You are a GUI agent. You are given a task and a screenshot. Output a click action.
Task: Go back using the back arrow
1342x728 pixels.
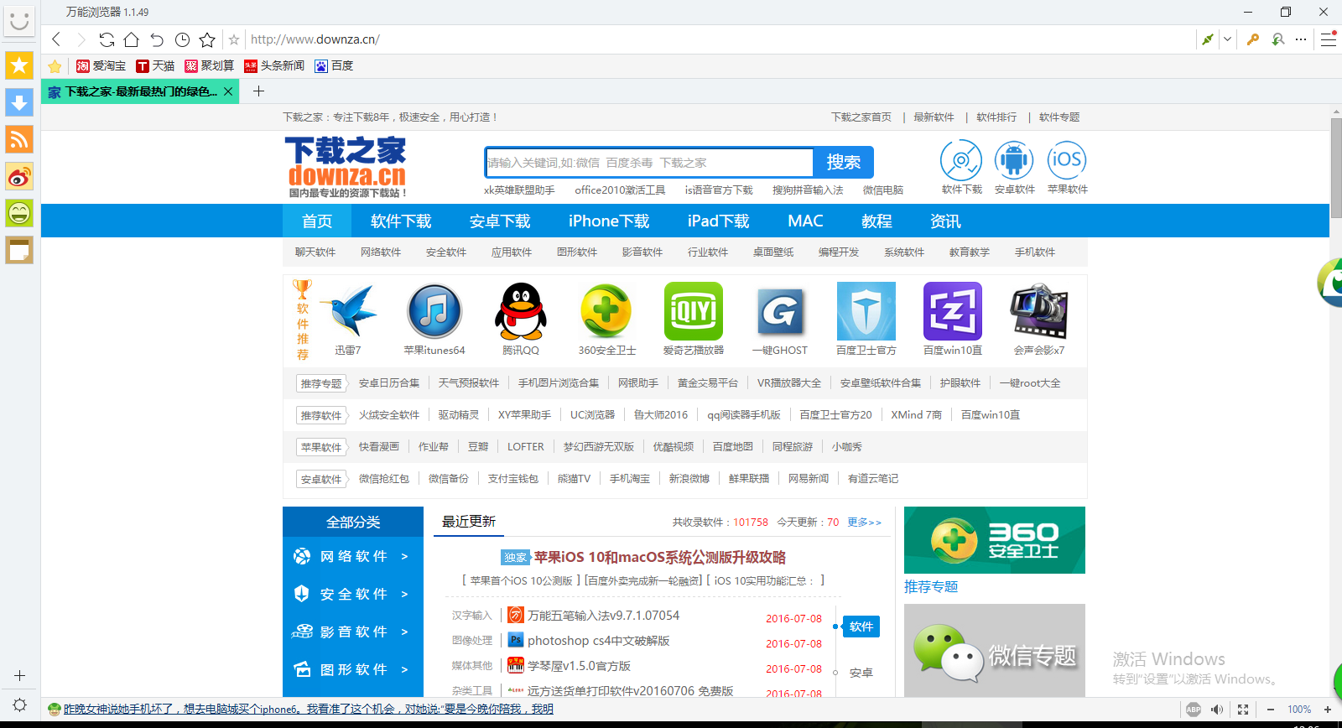click(56, 39)
